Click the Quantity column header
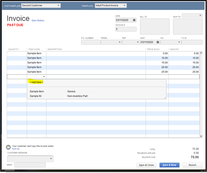Screen dimensions: 207x173 (x=13, y=49)
